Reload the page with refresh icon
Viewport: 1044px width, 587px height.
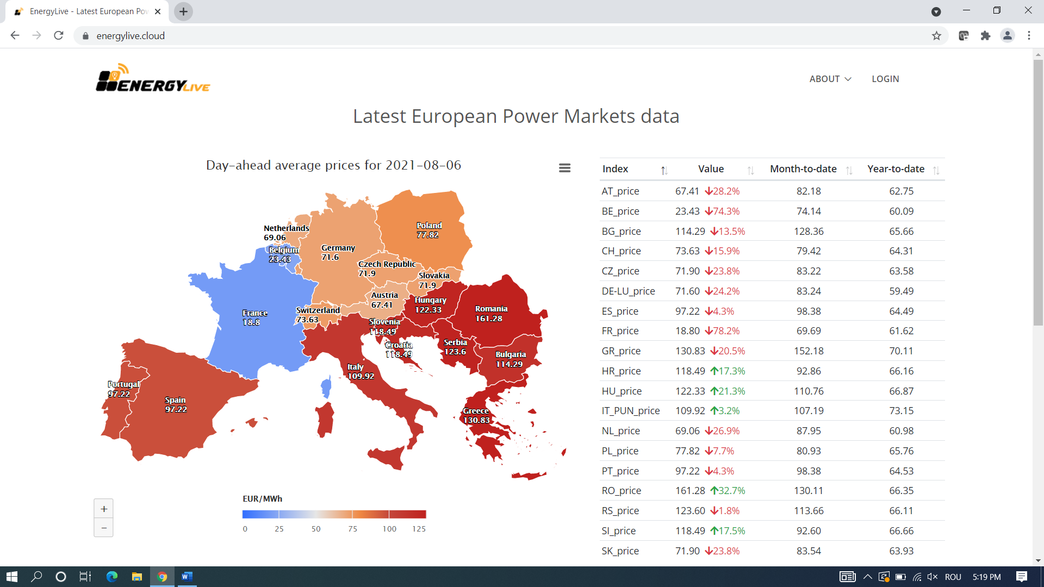tap(59, 36)
